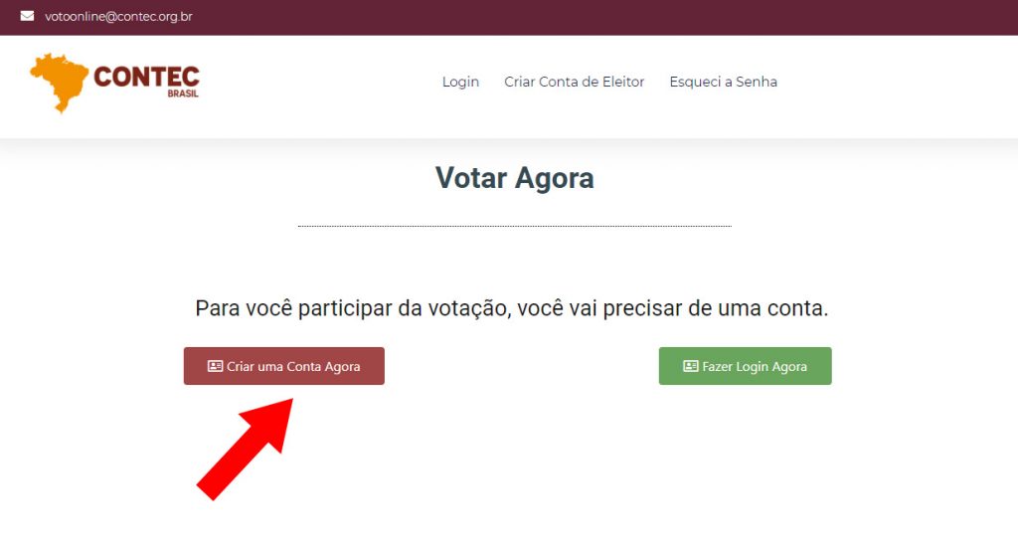Click the dark maroon top bar
Viewport: 1018px width, 549px height.
tap(596, 17)
